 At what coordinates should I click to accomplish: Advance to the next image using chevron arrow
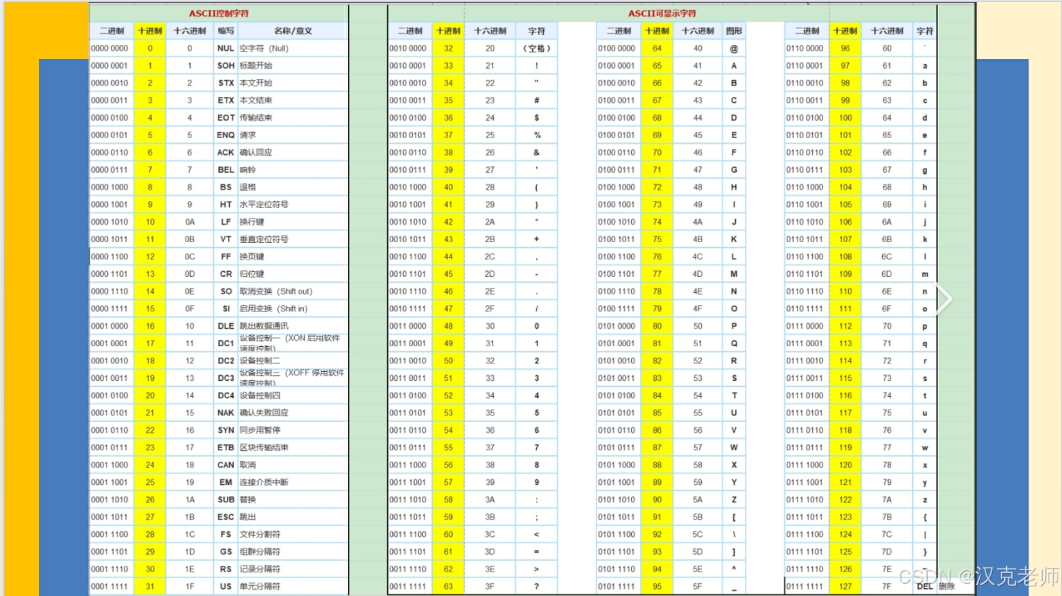(943, 299)
